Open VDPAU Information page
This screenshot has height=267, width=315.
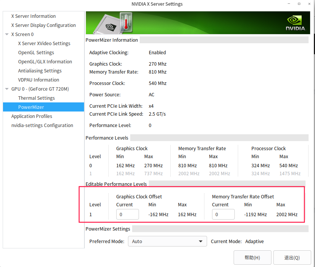pyautogui.click(x=39, y=80)
